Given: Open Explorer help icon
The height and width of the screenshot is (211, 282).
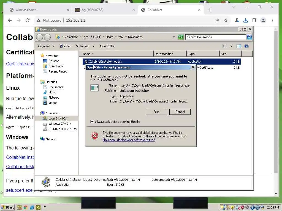Looking at the screenshot, I should [246, 46].
